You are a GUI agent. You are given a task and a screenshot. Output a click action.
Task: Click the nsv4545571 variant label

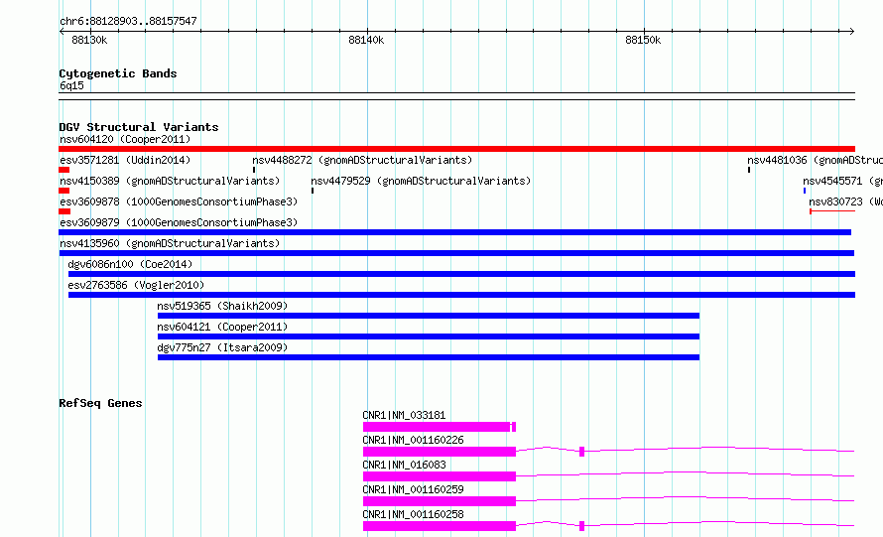(842, 181)
